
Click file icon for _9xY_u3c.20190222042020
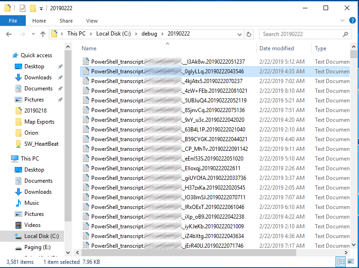click(86, 119)
